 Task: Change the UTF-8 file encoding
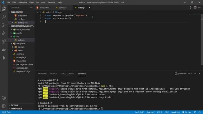(x=160, y=112)
